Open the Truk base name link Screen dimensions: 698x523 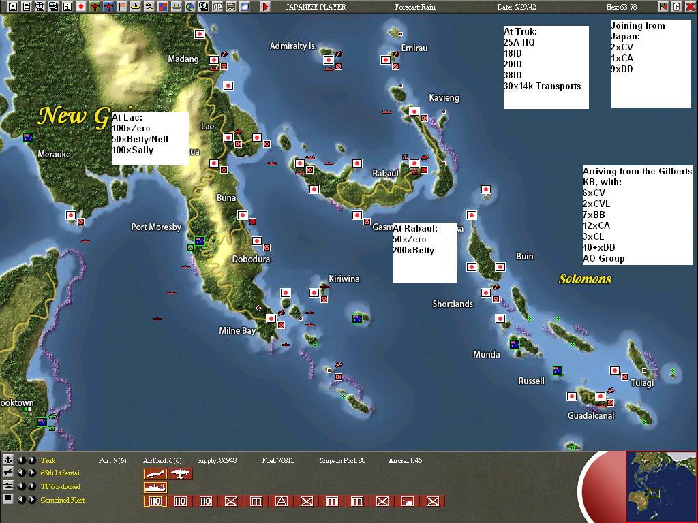click(x=48, y=460)
